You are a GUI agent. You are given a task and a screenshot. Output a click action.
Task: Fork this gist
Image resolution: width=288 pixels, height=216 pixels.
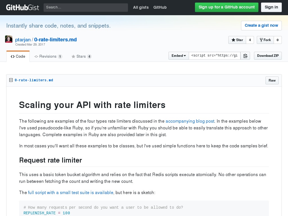[x=265, y=40]
